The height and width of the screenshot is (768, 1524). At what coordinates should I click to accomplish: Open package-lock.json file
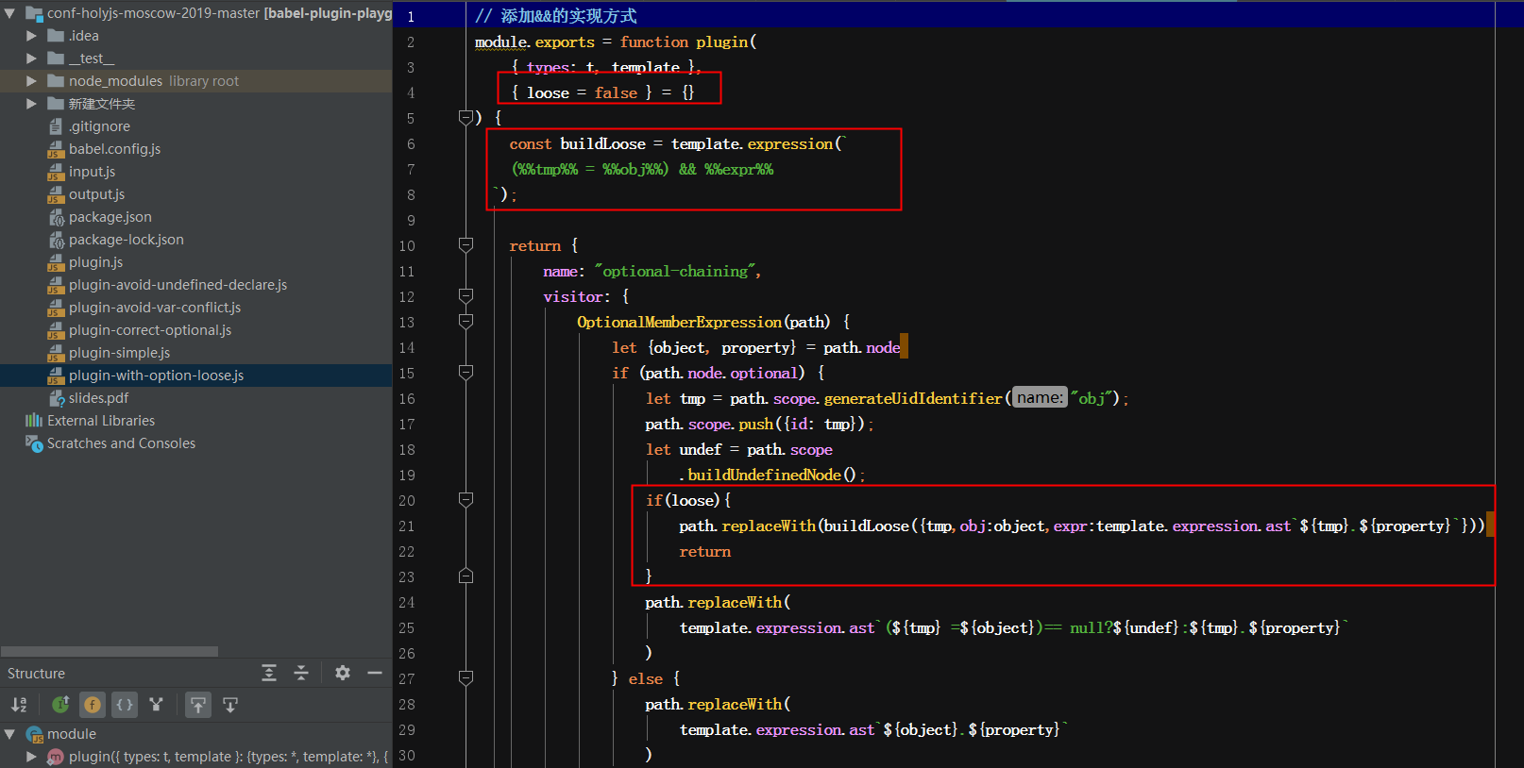126,240
